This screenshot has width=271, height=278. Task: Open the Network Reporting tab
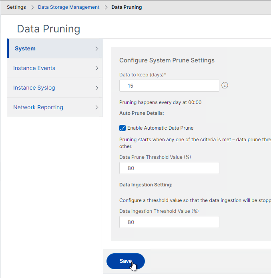(x=55, y=107)
